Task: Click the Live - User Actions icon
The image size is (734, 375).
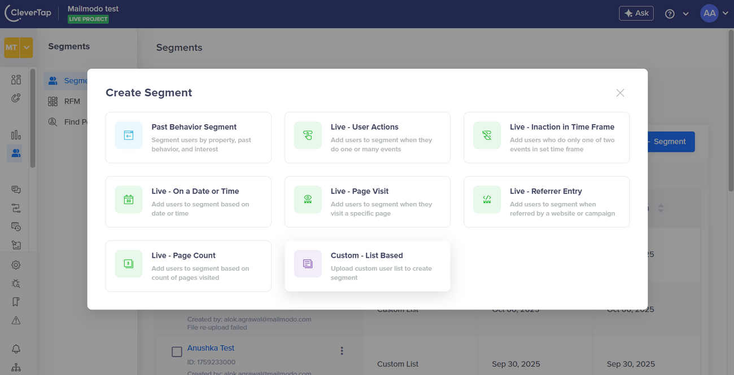Action: (308, 135)
